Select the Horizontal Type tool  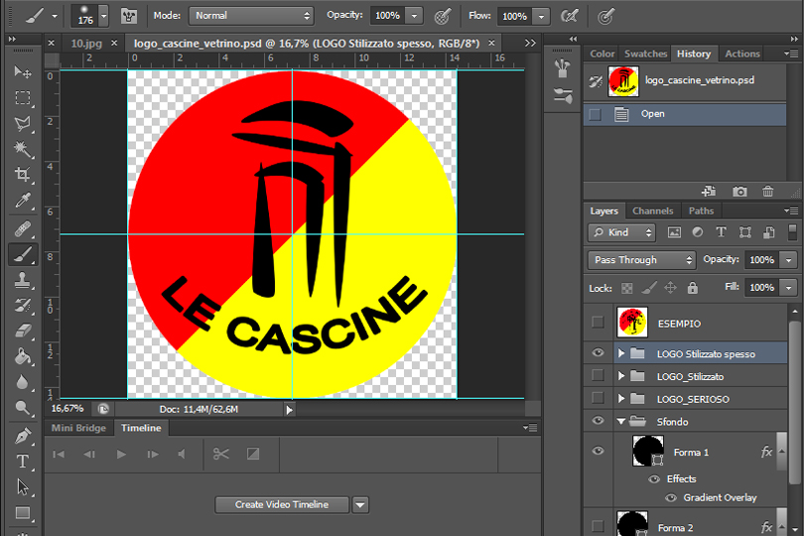[x=22, y=462]
